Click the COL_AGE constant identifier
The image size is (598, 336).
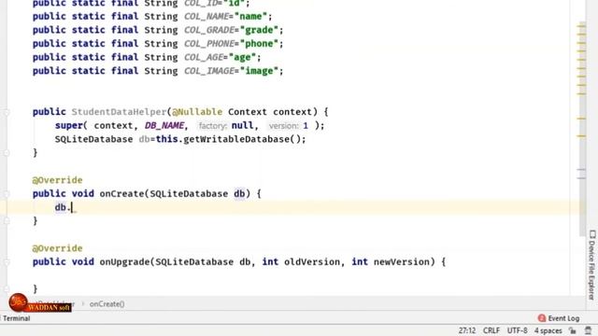click(204, 58)
